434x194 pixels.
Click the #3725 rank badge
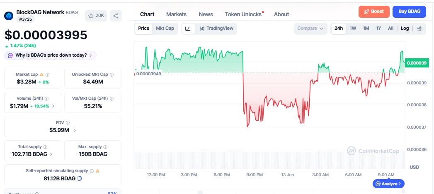25,19
